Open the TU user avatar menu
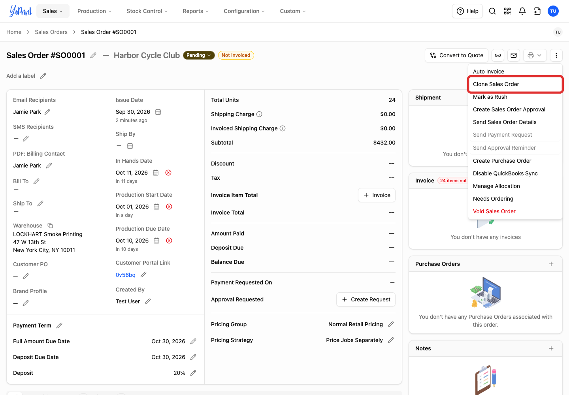Viewport: 569px width, 395px height. (553, 11)
